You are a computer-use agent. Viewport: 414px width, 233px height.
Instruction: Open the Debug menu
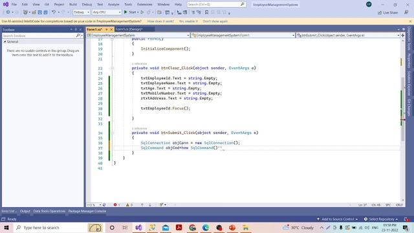point(87,5)
